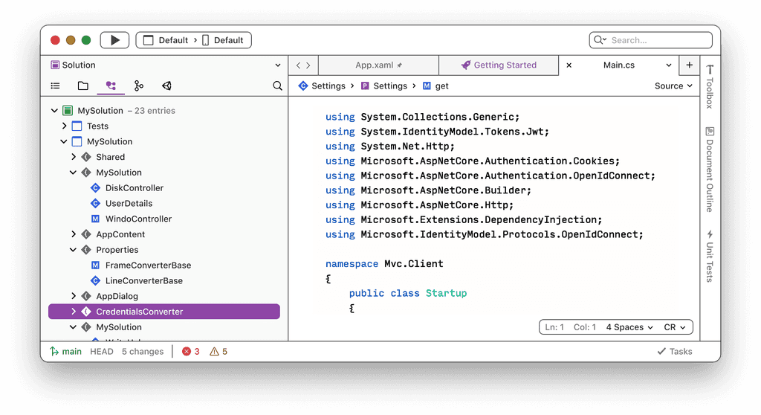
Task: Expand the AppDialog node
Action: pos(74,296)
